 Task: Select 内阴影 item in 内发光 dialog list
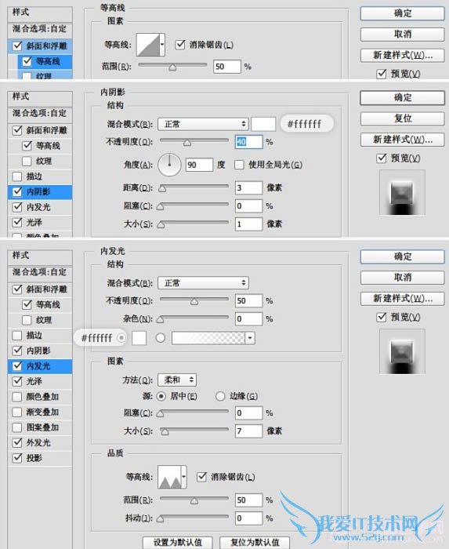[x=40, y=351]
